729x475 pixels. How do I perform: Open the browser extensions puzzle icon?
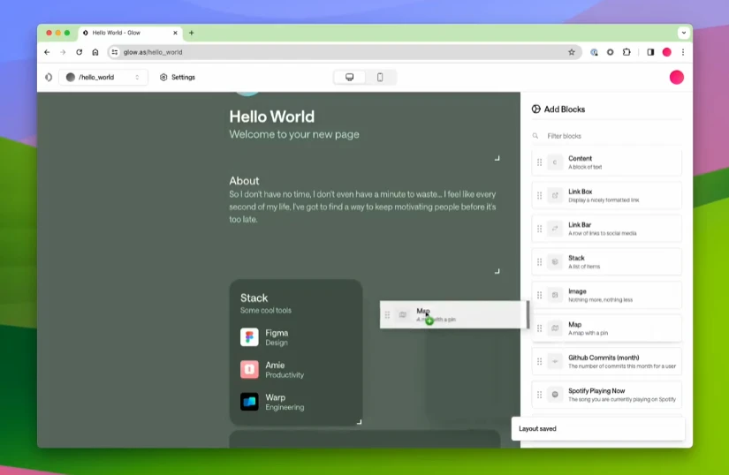(x=626, y=52)
